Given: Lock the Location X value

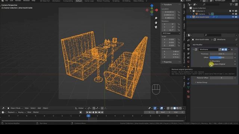Looking at the screenshot, I should coord(179,12).
